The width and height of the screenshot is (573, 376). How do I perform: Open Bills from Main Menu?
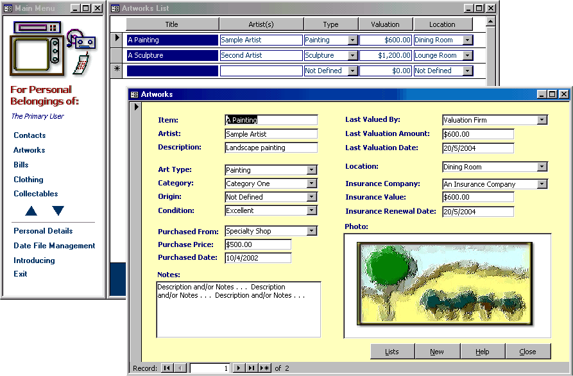pyautogui.click(x=21, y=165)
